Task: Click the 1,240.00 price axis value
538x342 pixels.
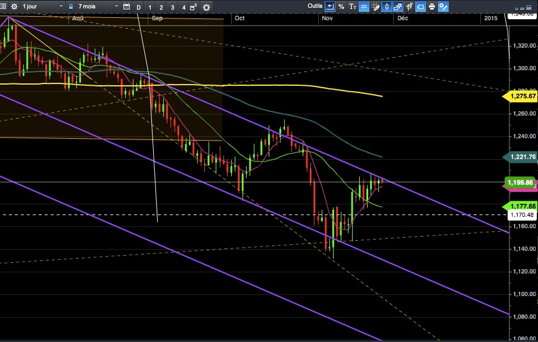Action: pyautogui.click(x=524, y=136)
